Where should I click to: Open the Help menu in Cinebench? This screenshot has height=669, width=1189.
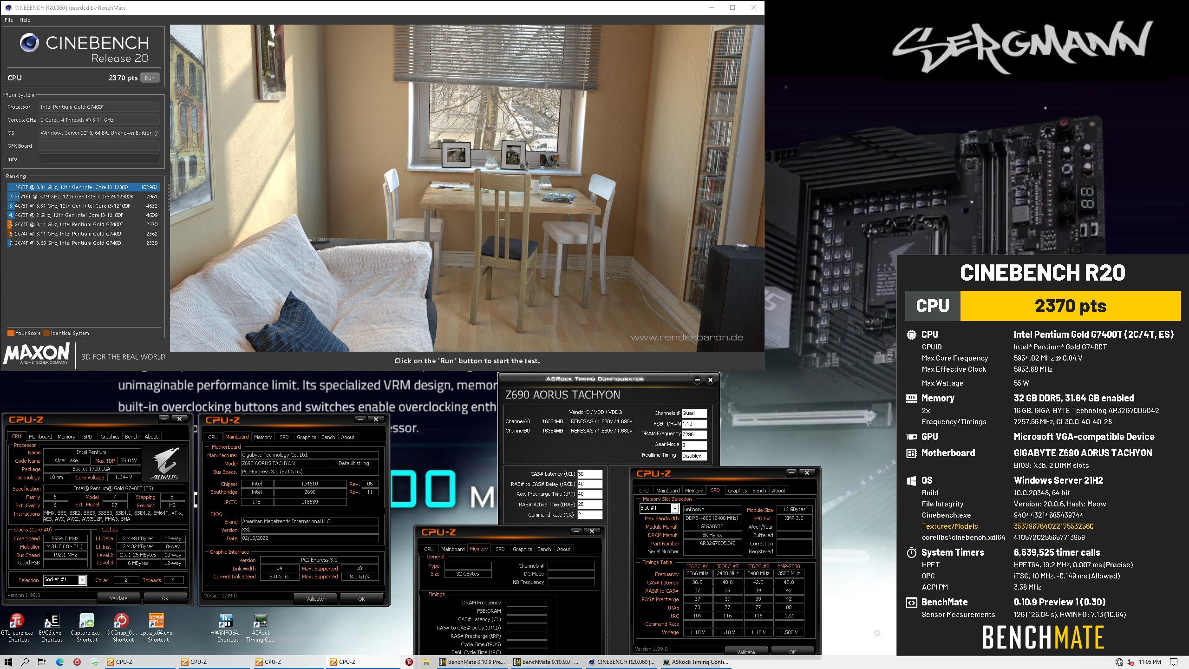(x=25, y=20)
